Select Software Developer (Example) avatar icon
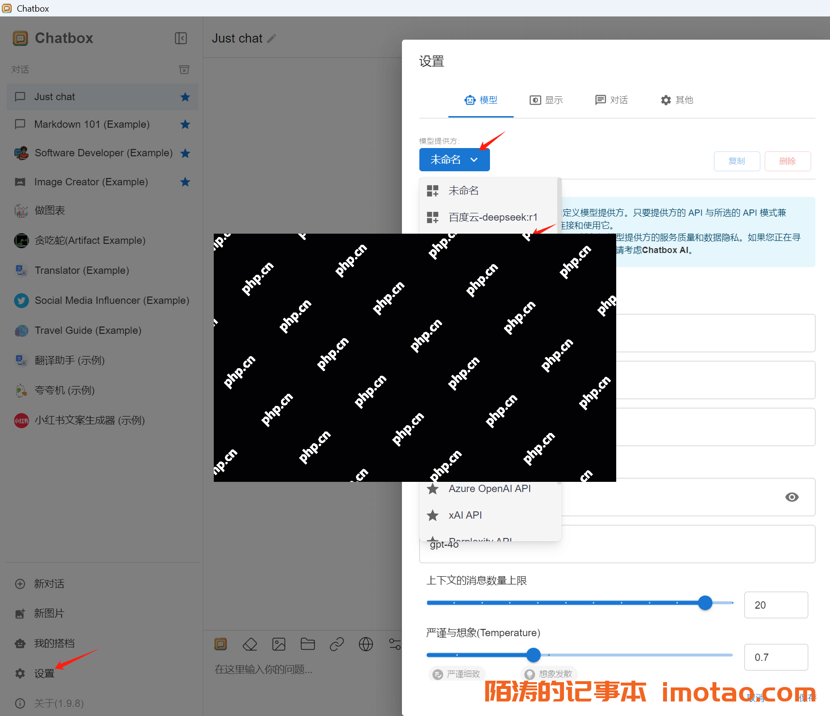 tap(21, 153)
